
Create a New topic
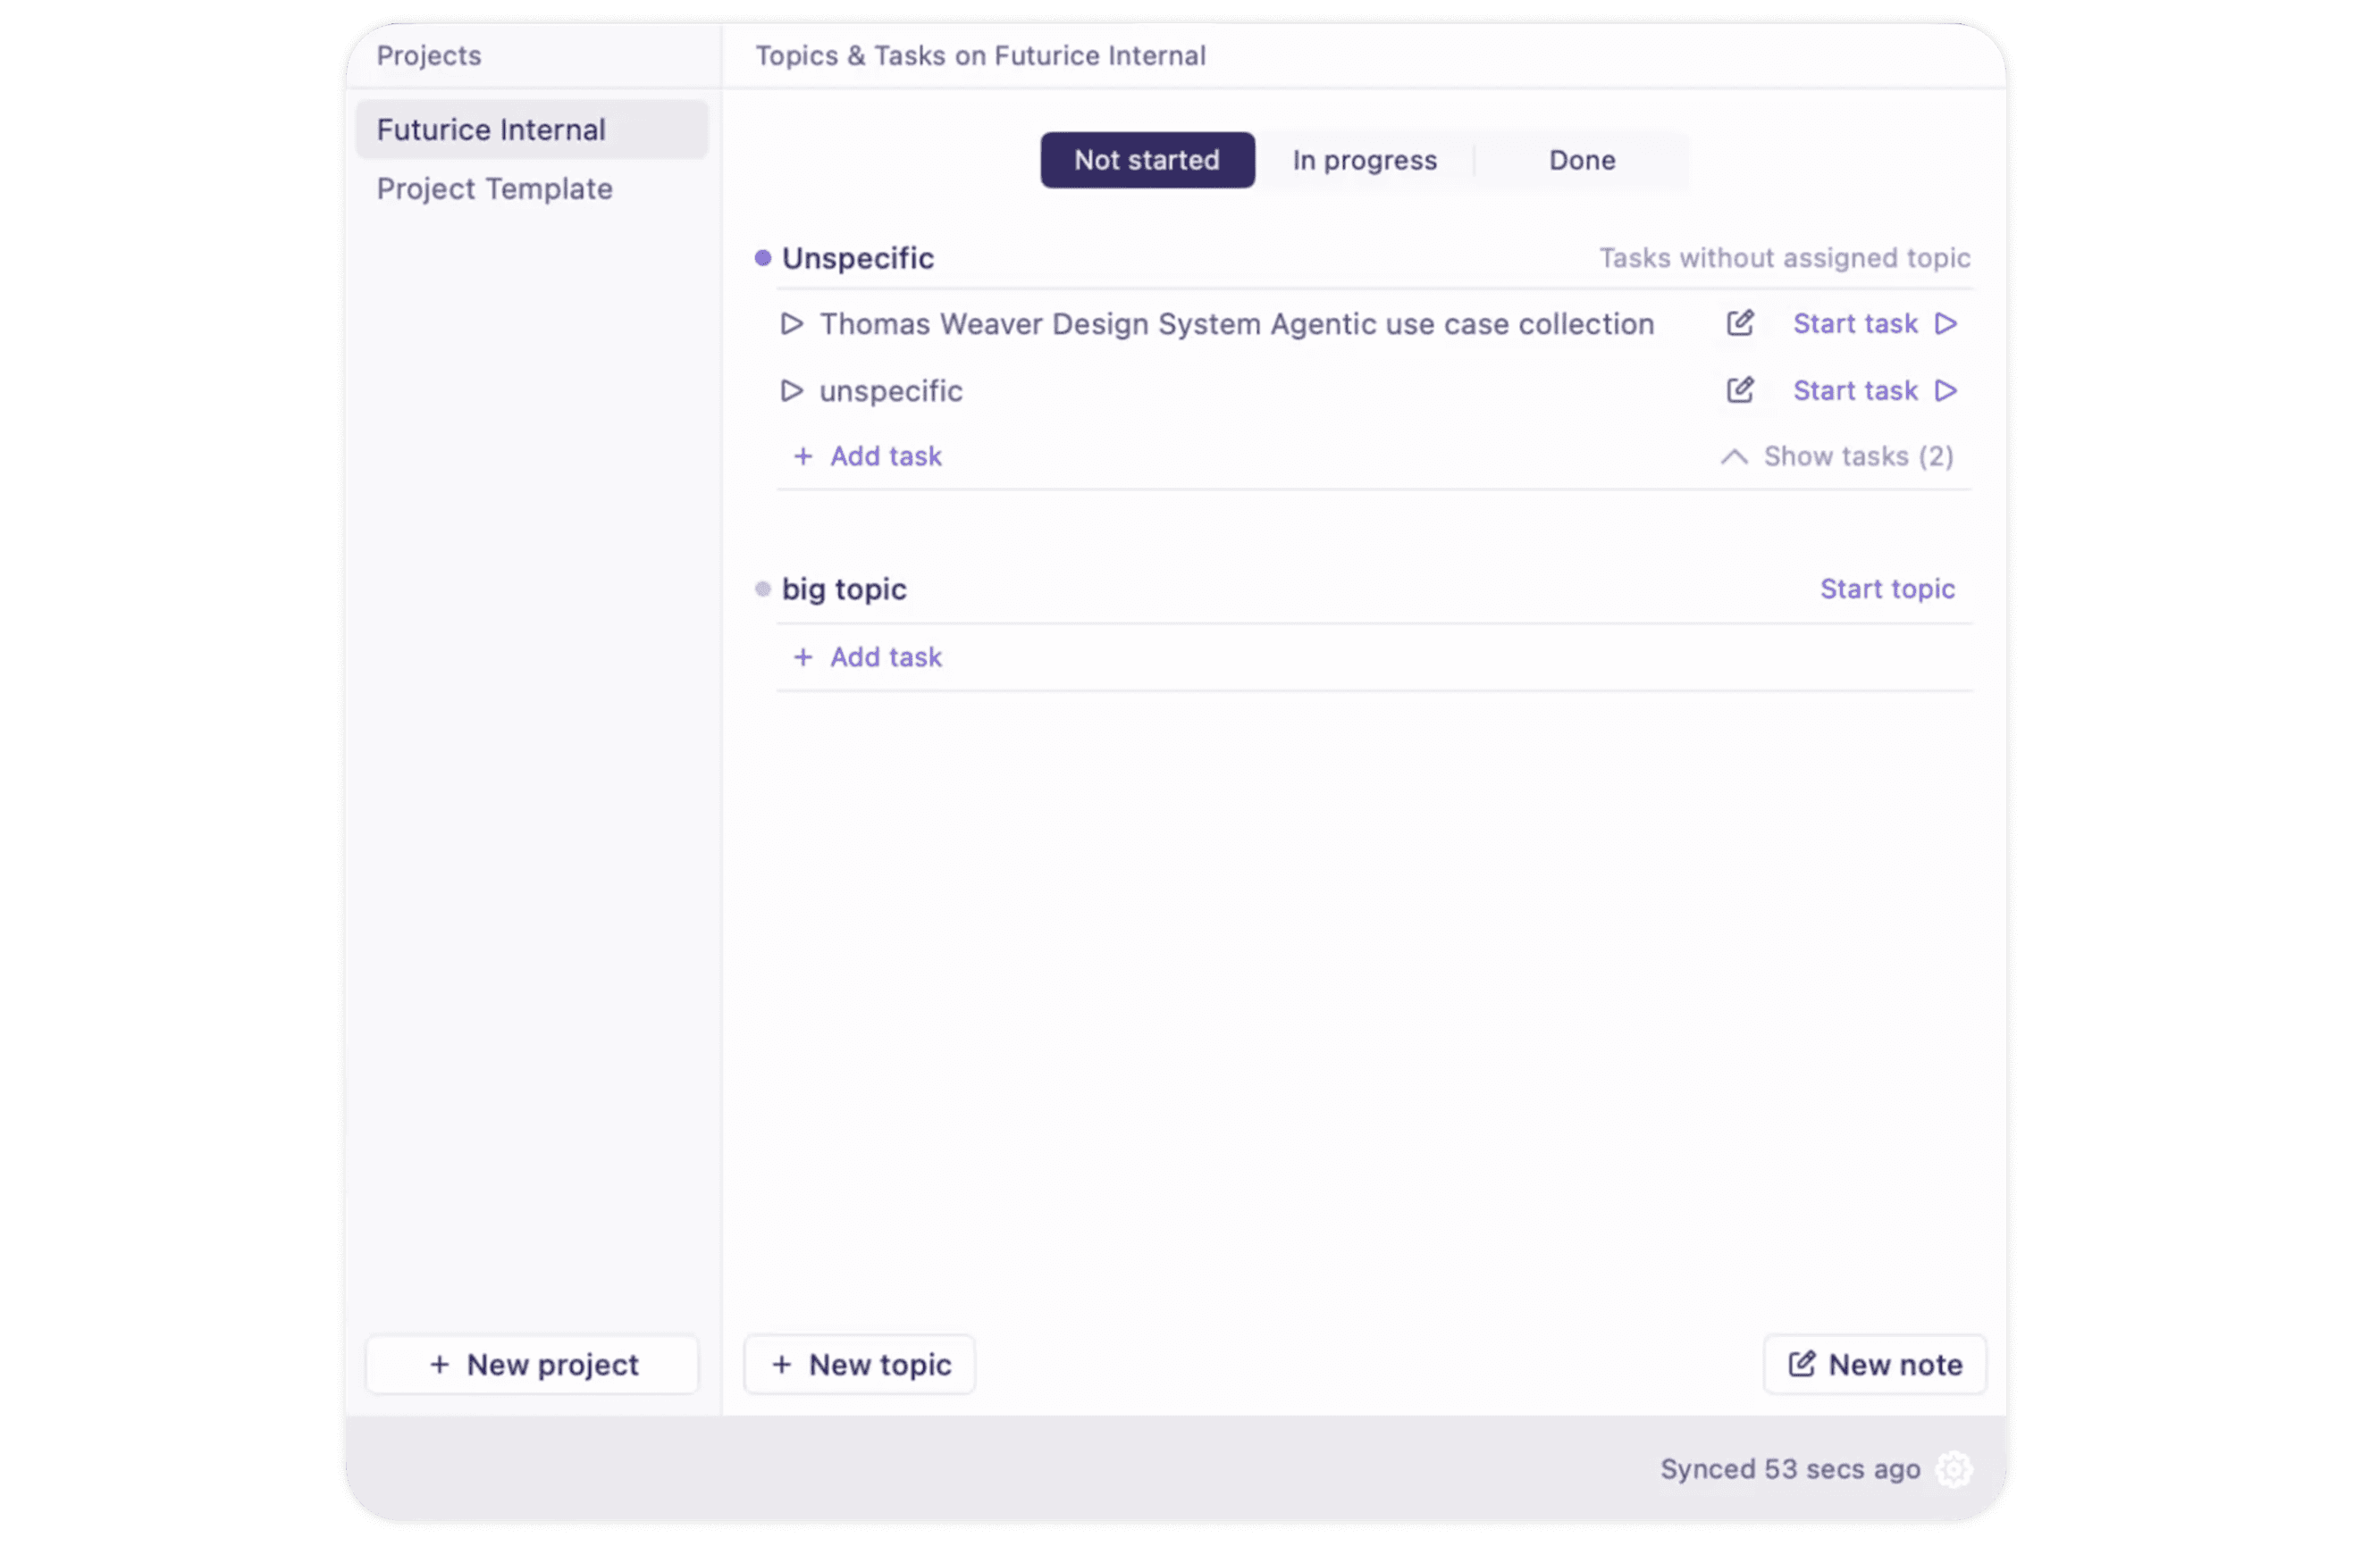click(859, 1364)
